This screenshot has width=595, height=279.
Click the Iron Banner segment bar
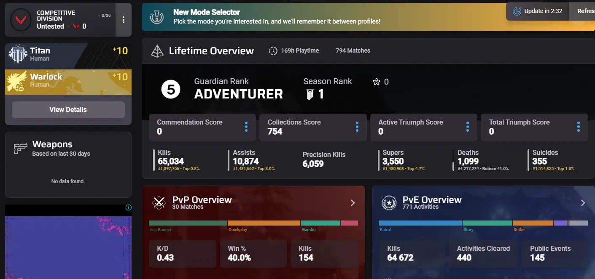click(188, 223)
